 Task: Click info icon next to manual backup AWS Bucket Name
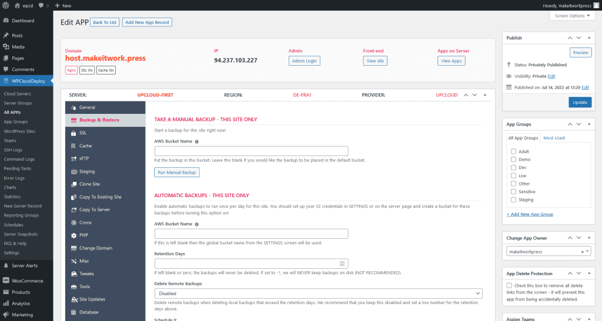click(x=196, y=142)
